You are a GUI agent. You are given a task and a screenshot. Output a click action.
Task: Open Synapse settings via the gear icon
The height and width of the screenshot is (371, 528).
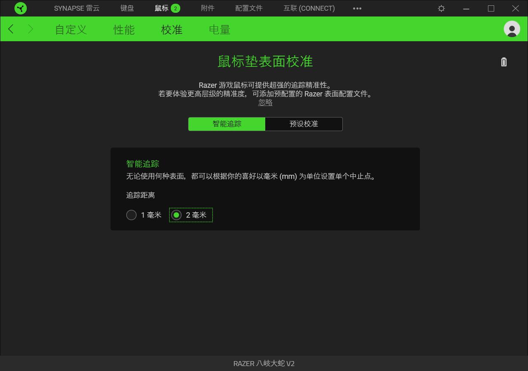pos(441,8)
